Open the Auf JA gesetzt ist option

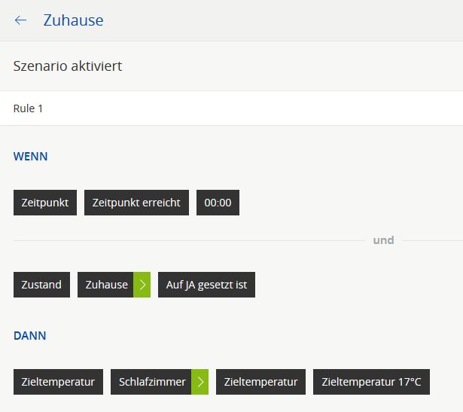click(x=207, y=285)
